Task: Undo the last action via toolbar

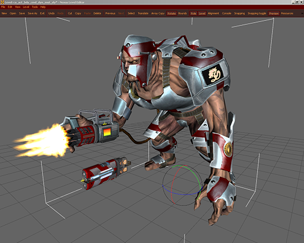Action: point(51,13)
